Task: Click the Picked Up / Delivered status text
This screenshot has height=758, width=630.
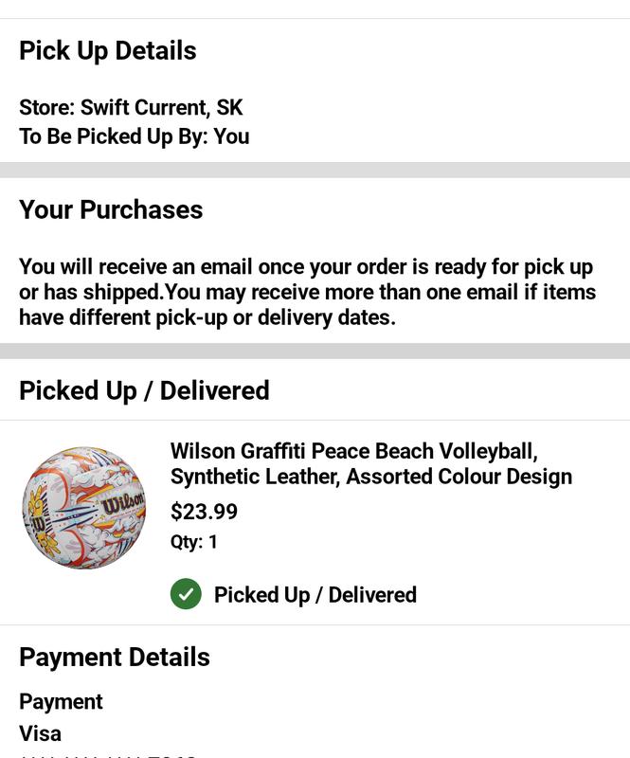Action: pyautogui.click(x=315, y=595)
